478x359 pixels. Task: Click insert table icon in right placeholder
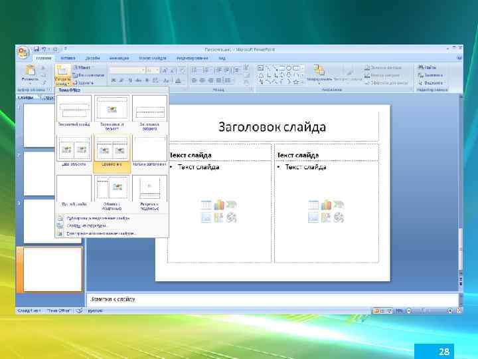(x=313, y=205)
